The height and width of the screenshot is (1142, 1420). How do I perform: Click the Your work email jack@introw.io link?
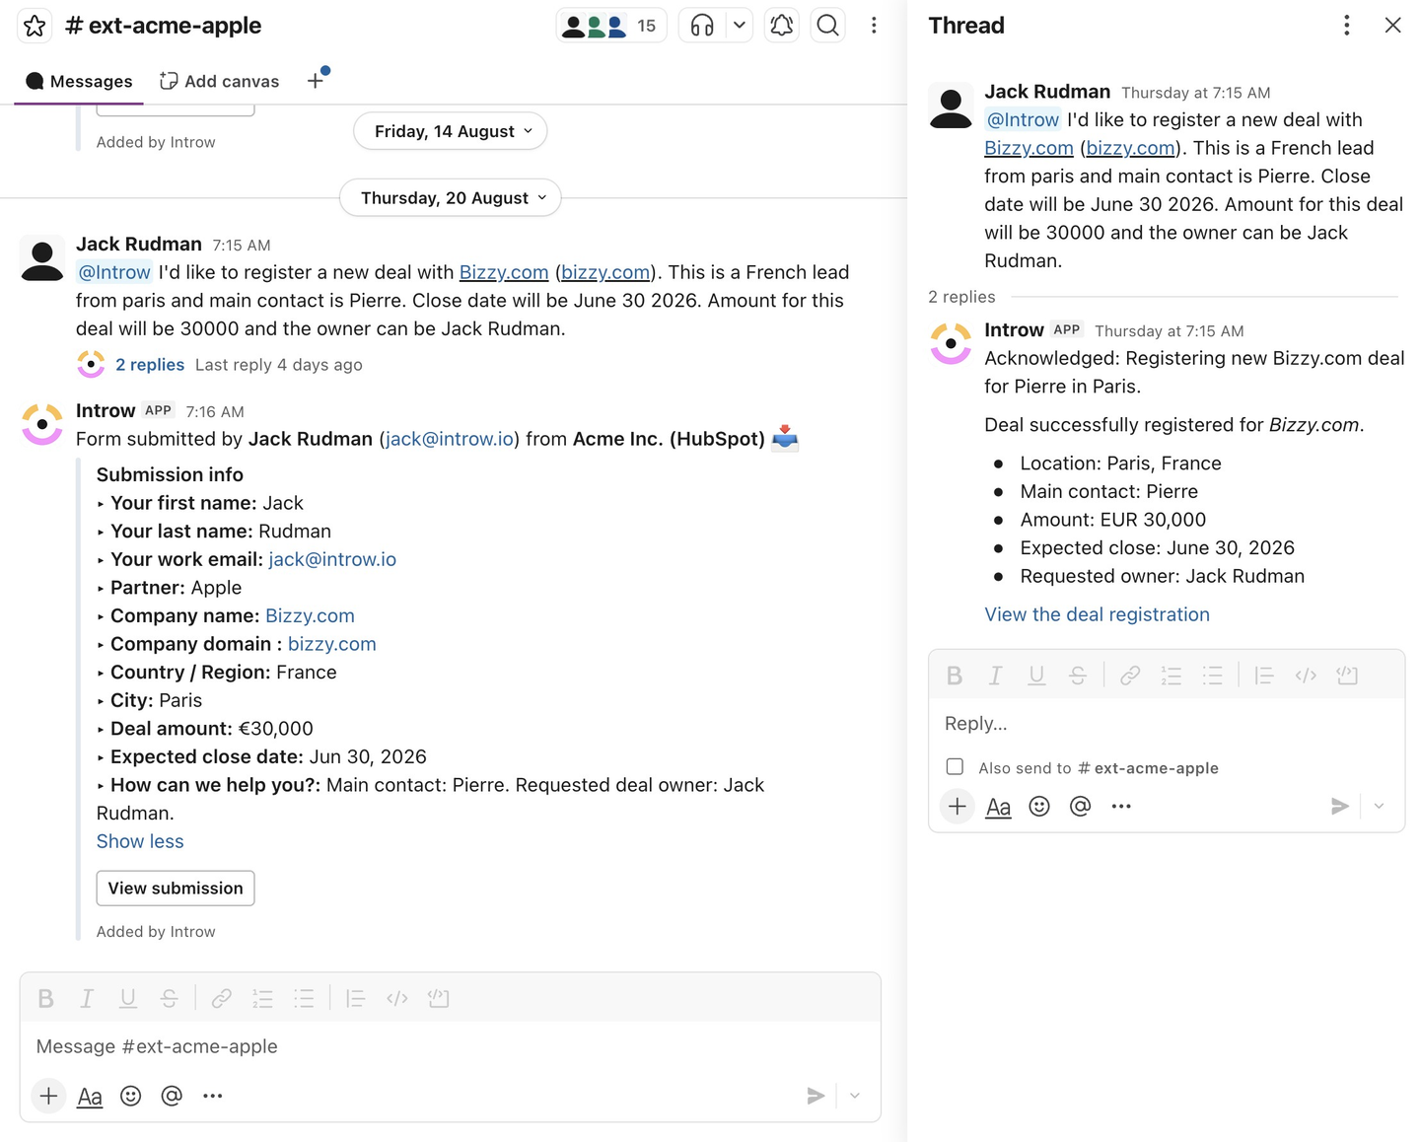coord(332,559)
